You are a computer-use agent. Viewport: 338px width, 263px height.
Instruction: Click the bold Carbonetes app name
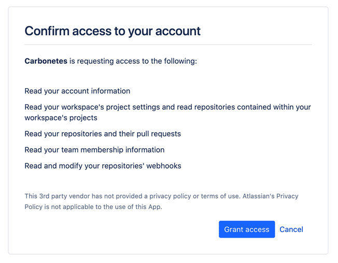tap(46, 61)
